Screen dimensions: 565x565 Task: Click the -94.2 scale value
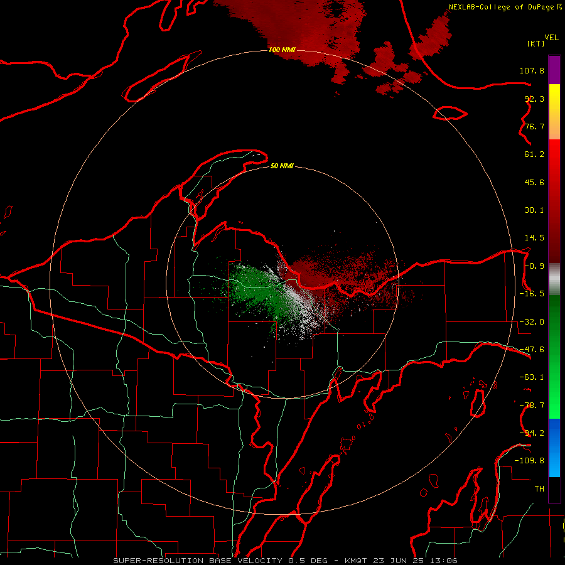pyautogui.click(x=532, y=433)
